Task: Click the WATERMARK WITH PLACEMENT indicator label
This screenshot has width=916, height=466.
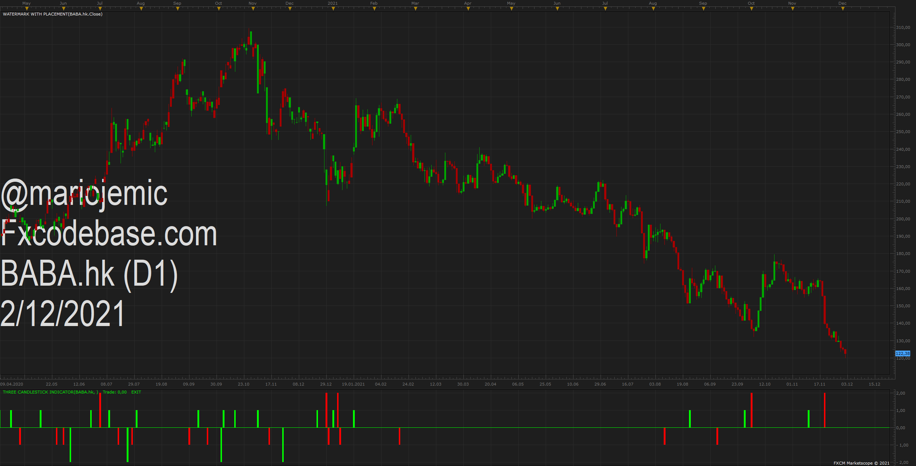Action: pos(53,14)
